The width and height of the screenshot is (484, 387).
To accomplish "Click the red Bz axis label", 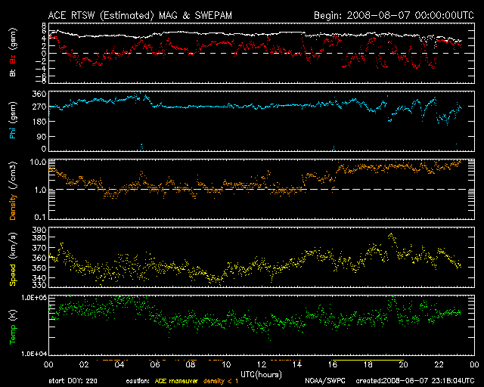I will 12,55.
